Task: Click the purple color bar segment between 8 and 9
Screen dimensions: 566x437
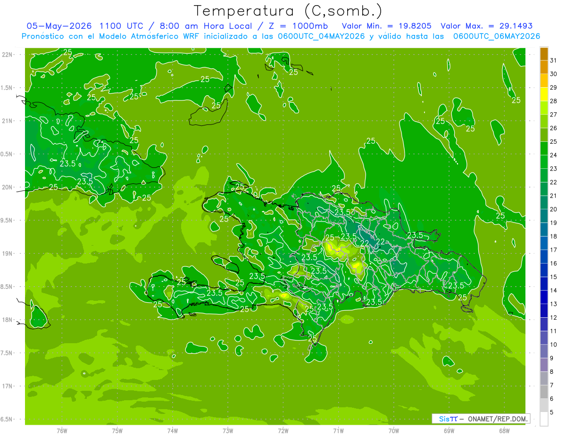Action: point(544,365)
